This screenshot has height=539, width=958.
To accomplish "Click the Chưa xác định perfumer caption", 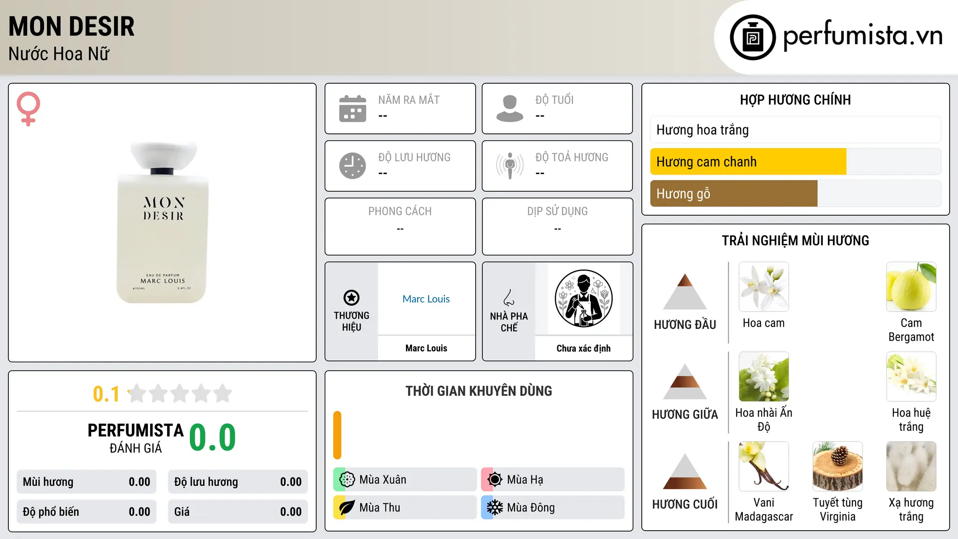I will 583,348.
